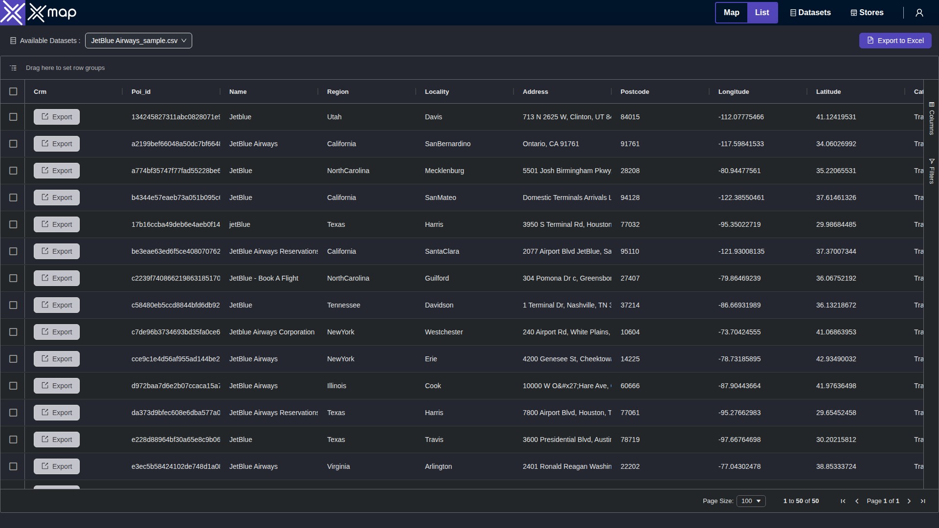The width and height of the screenshot is (939, 528).
Task: Click Export to Excel
Action: [895, 41]
